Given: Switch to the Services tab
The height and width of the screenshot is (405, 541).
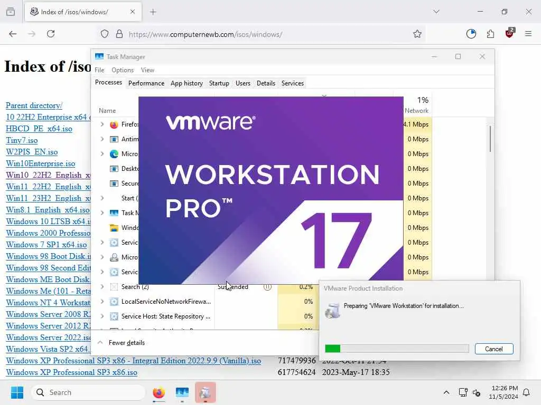Looking at the screenshot, I should [293, 83].
